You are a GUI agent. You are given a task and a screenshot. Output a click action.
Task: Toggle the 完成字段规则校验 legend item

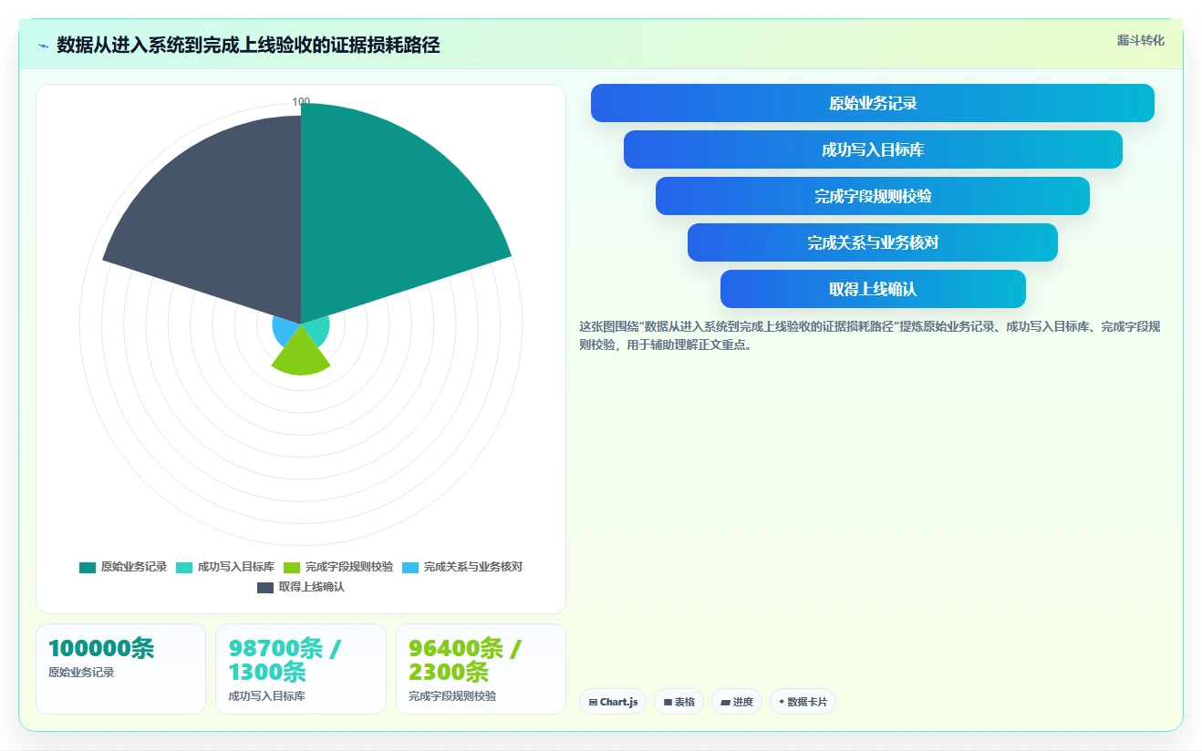338,567
